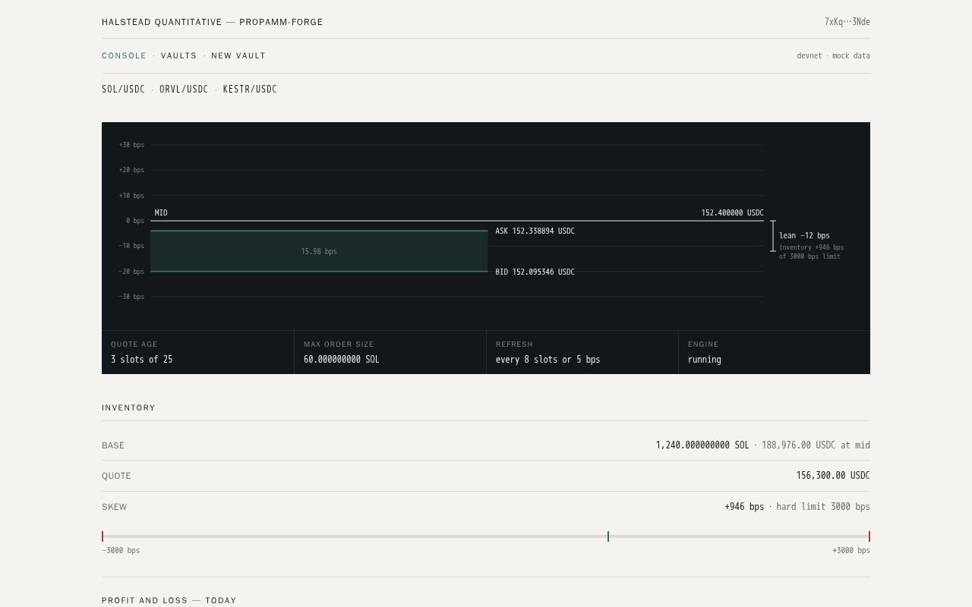Viewport: 972px width, 607px height.
Task: Click the Refresh value every 8 slots or 5 bps
Action: [548, 360]
